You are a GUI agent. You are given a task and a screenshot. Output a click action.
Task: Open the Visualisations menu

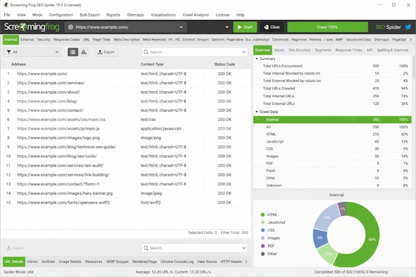pyautogui.click(x=163, y=15)
